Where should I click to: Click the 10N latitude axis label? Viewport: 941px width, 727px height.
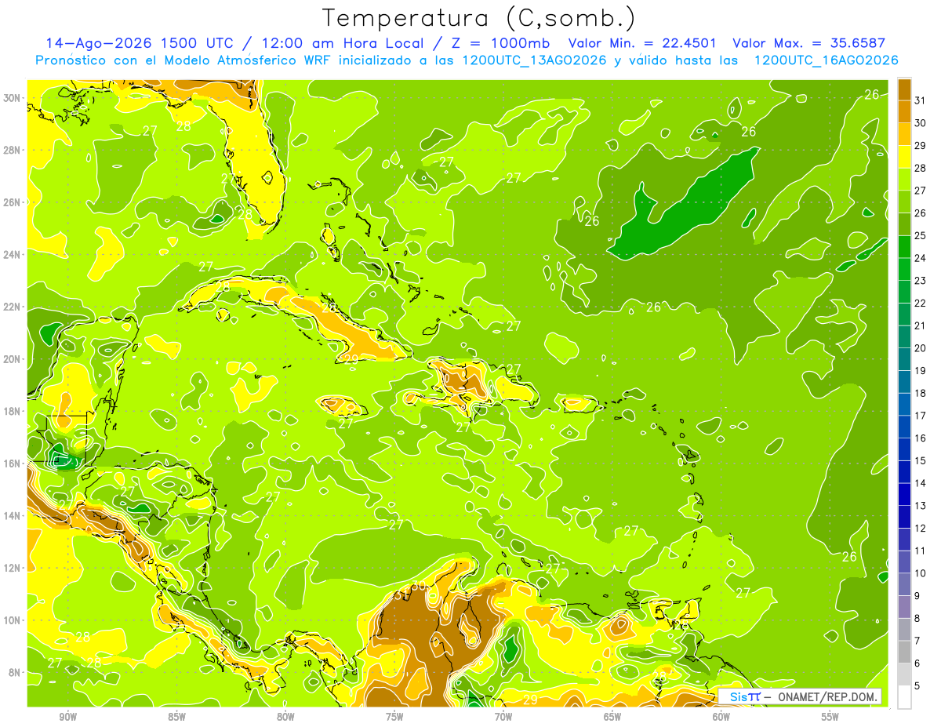(x=13, y=620)
